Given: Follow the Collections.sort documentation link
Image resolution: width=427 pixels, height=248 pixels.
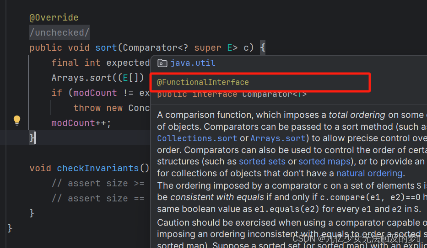Looking at the screenshot, I should 197,138.
